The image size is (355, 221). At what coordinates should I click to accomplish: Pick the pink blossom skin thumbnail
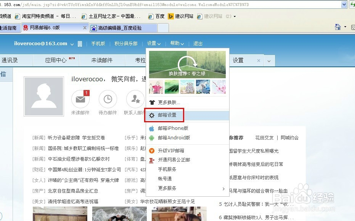point(219,87)
